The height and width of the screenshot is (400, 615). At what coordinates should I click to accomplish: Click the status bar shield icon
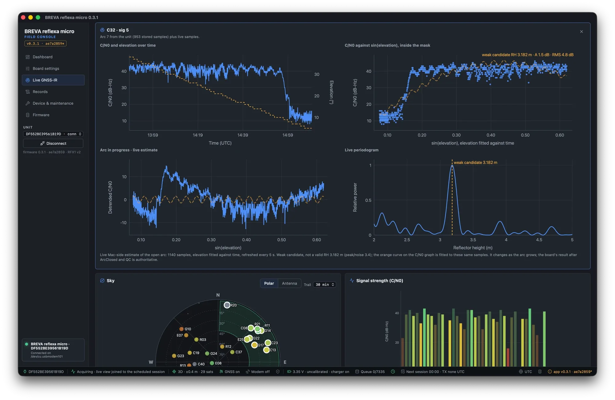(278, 372)
